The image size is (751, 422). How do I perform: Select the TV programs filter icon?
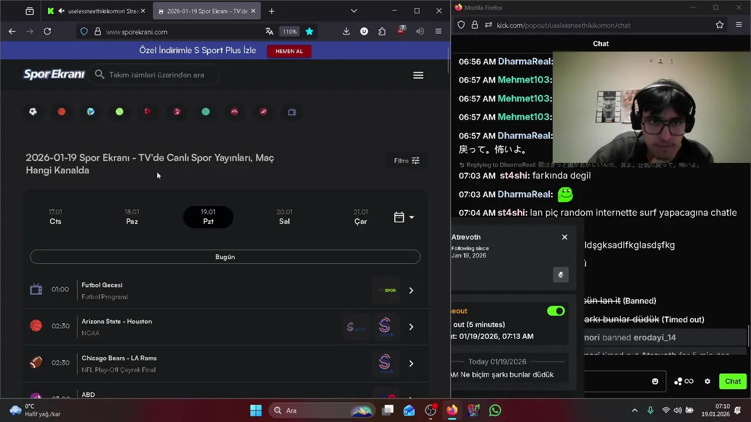pyautogui.click(x=292, y=111)
